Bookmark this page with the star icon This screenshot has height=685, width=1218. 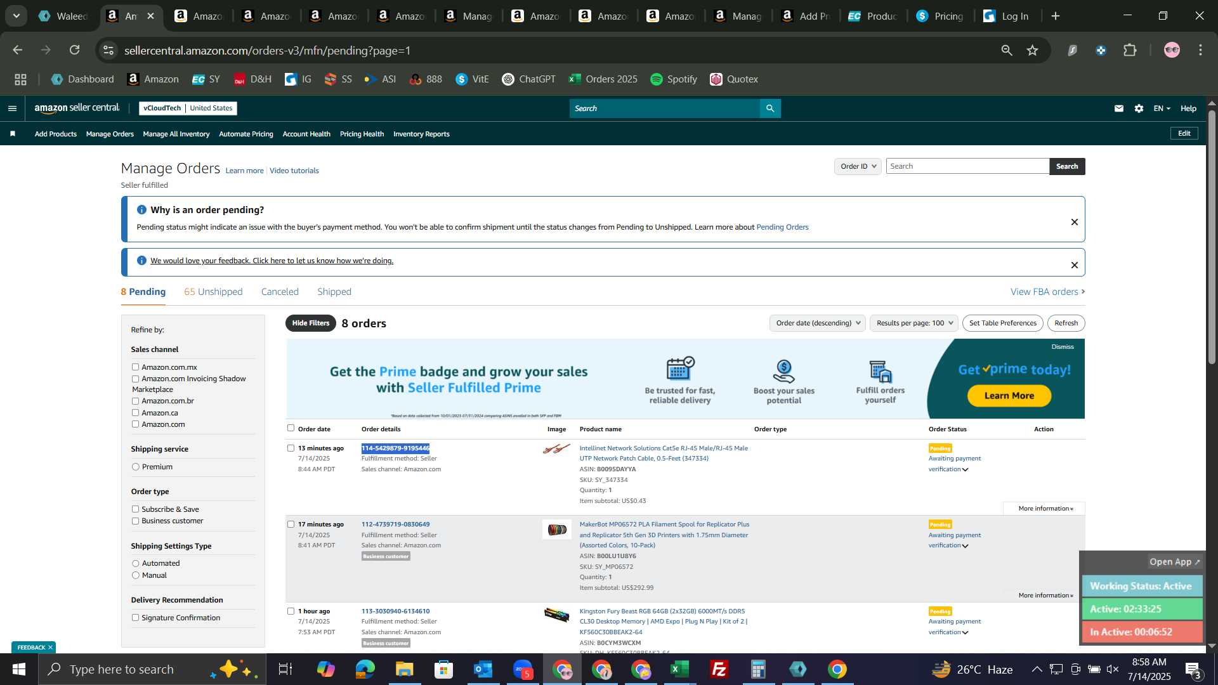(1033, 50)
